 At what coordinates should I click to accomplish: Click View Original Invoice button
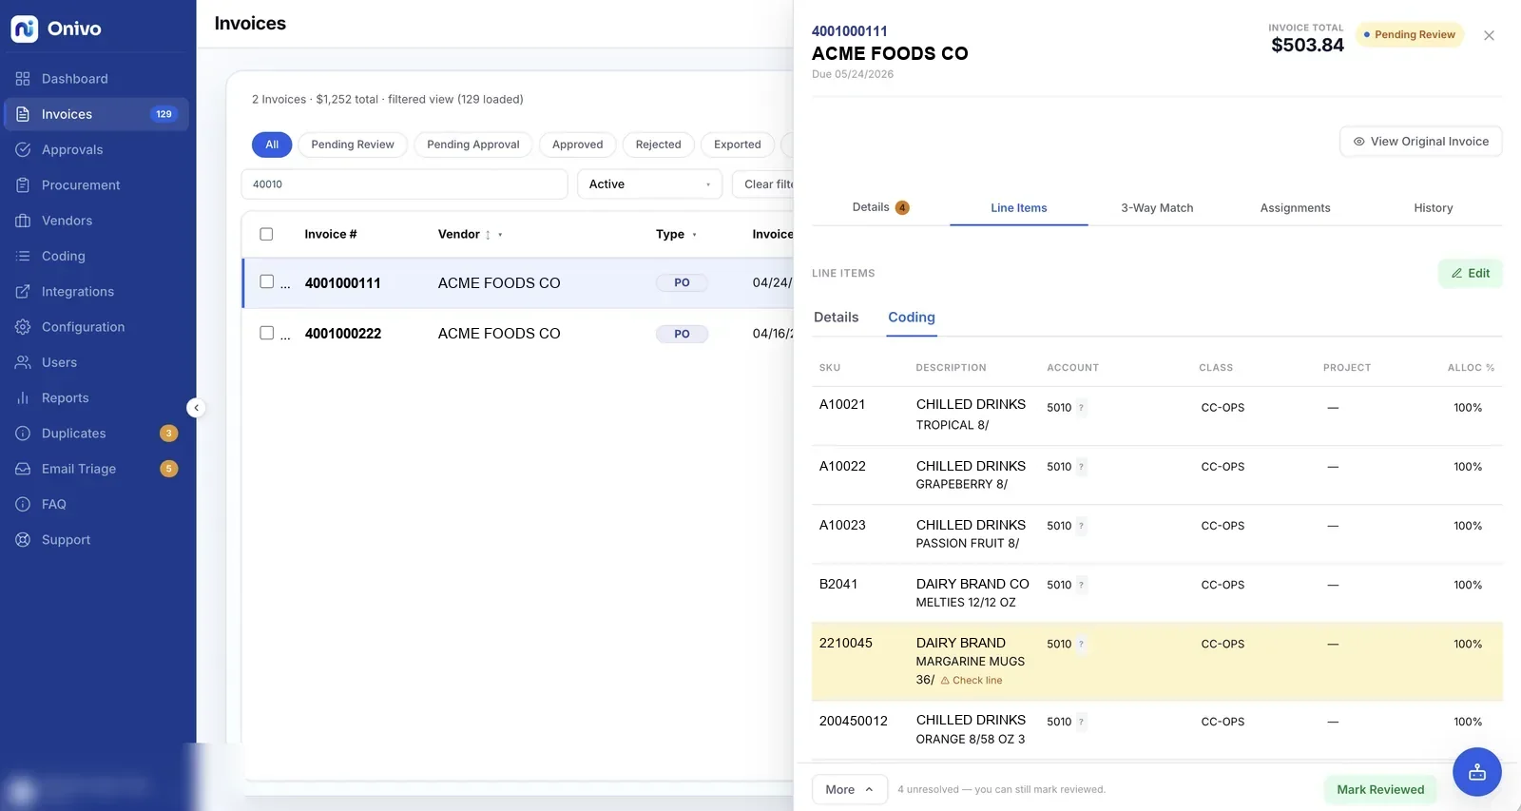pos(1420,142)
